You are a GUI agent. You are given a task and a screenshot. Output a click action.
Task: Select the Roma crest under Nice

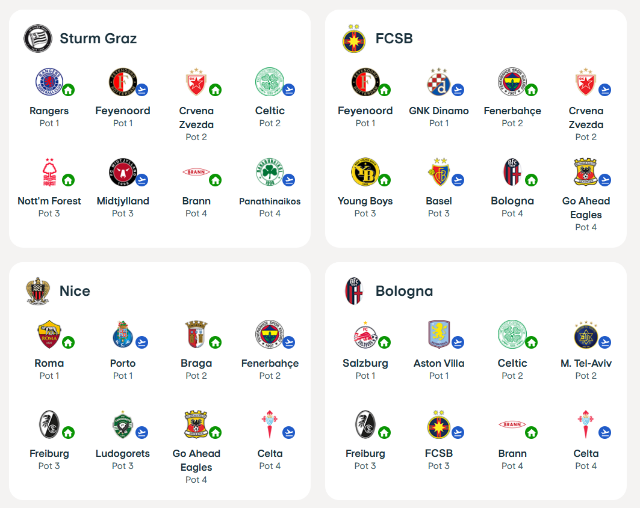[49, 334]
